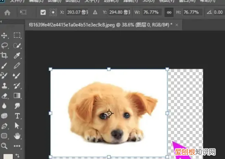
Task: Click the Y position field 294.80
Action: 119,12
